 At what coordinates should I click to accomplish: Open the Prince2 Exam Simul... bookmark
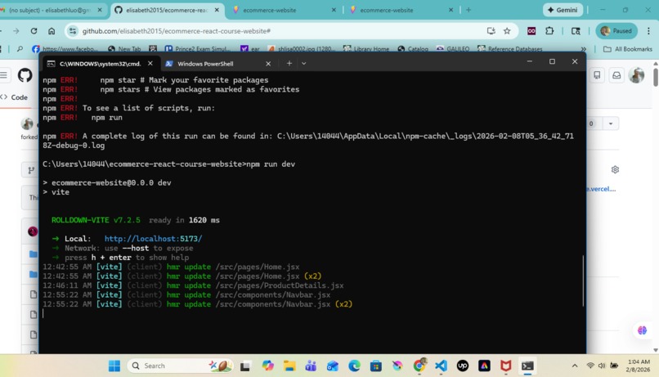click(x=198, y=49)
